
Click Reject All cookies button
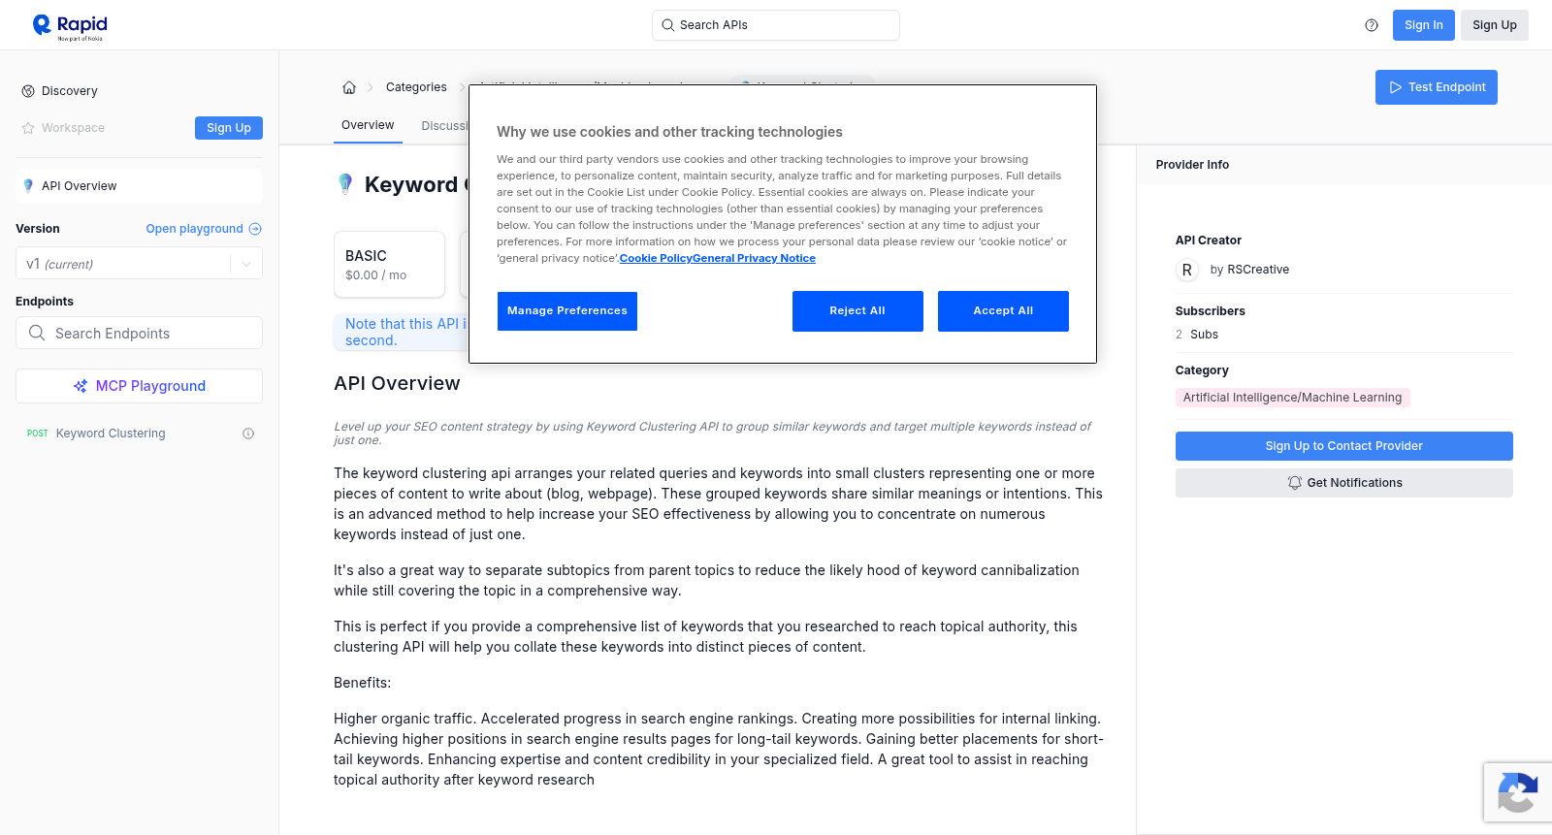[x=857, y=311]
